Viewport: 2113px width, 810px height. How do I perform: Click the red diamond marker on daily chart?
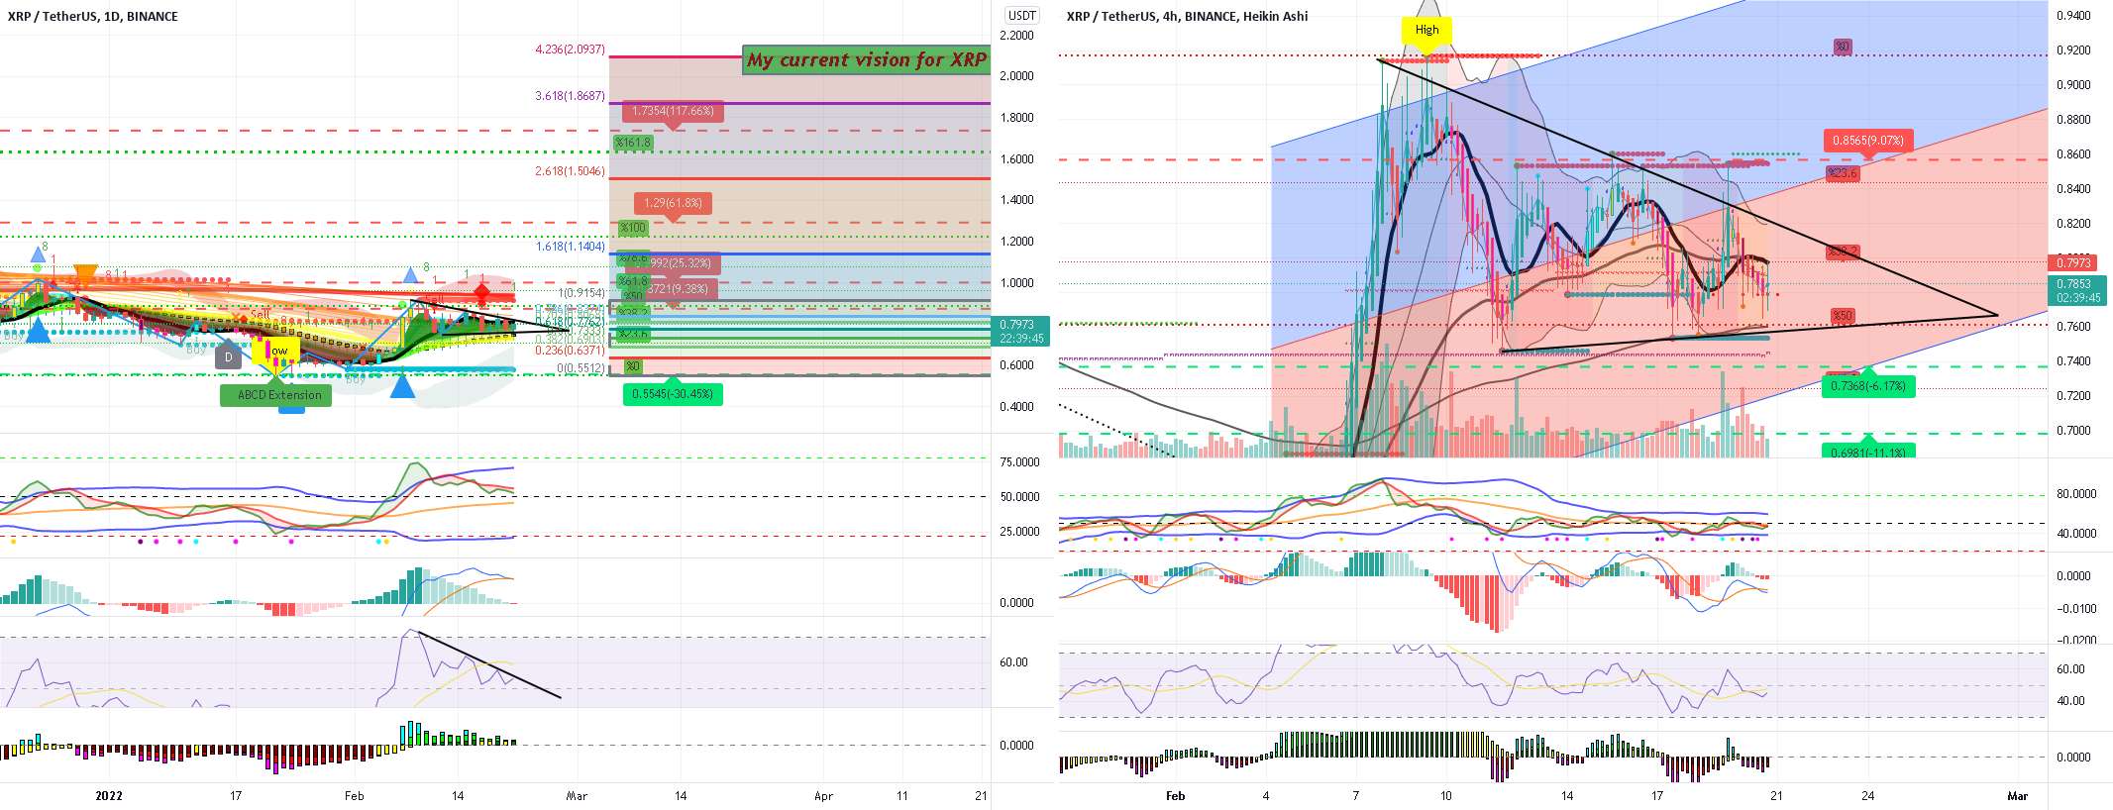tap(481, 293)
